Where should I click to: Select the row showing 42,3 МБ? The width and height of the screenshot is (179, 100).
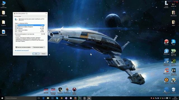30,28
